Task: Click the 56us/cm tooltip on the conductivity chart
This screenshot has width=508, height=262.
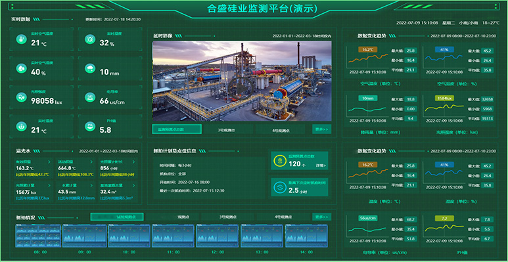Action: coord(368,218)
